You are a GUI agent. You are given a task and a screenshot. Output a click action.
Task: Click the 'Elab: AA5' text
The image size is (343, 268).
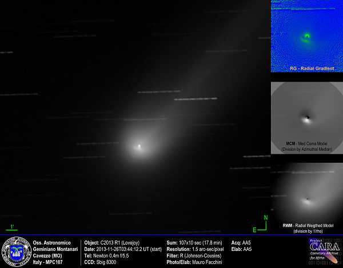[241, 249]
